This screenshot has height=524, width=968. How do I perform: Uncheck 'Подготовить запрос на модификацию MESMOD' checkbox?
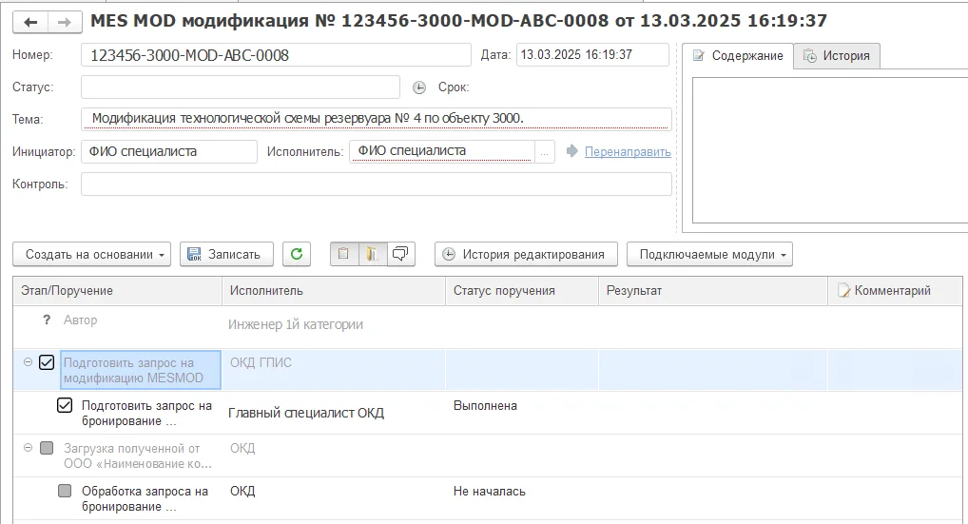coord(47,362)
